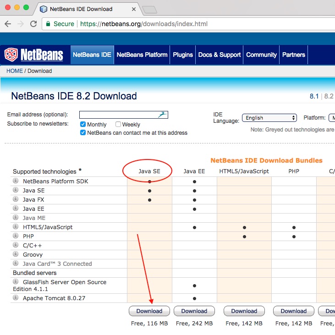Open info icon next to Java FX
This screenshot has width=335, height=335.
[16, 199]
